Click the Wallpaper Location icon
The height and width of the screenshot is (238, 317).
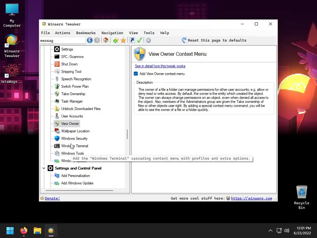tap(57, 131)
